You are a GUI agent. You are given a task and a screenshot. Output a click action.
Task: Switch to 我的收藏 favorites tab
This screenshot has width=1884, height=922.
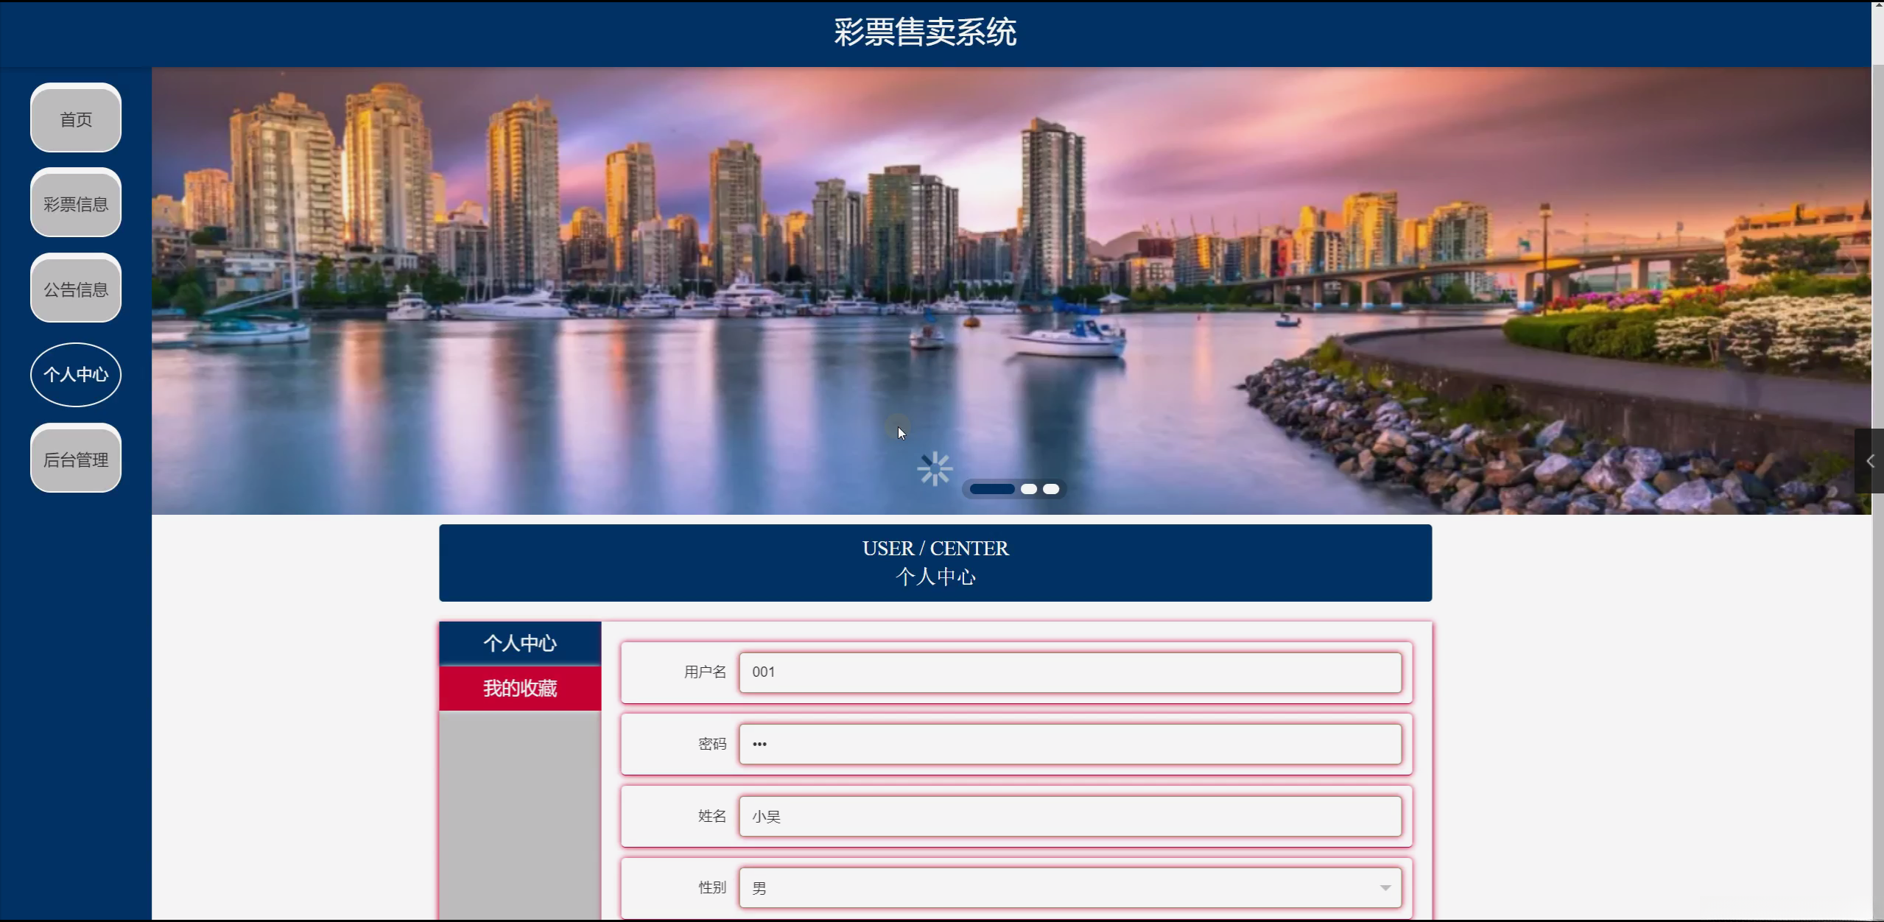point(520,688)
